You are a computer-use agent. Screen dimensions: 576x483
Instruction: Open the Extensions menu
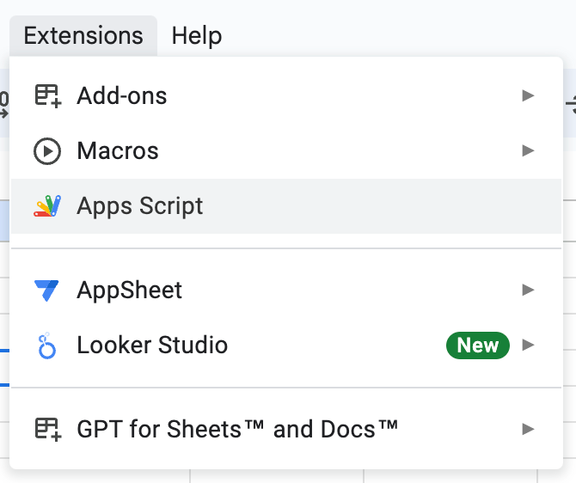pyautogui.click(x=83, y=36)
